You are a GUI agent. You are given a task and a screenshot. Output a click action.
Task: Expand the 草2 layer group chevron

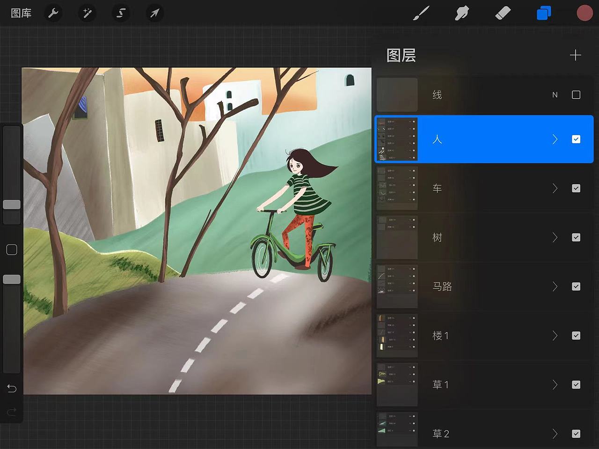click(x=555, y=434)
